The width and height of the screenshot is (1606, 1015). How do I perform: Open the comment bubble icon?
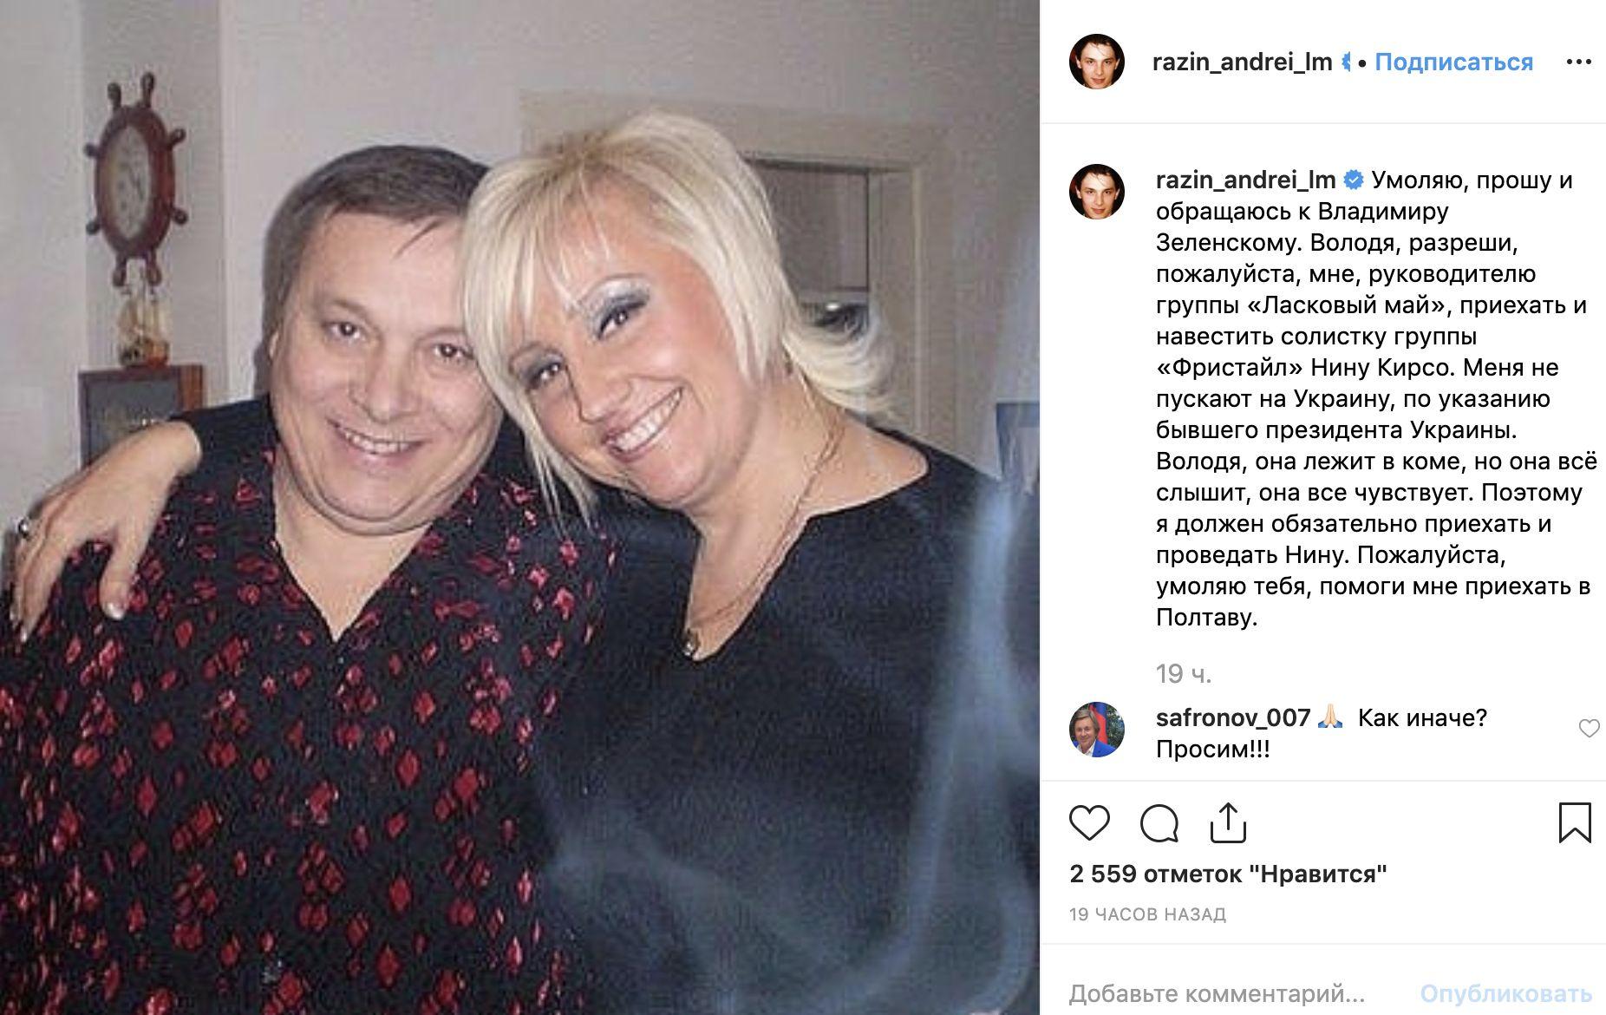[x=1159, y=823]
